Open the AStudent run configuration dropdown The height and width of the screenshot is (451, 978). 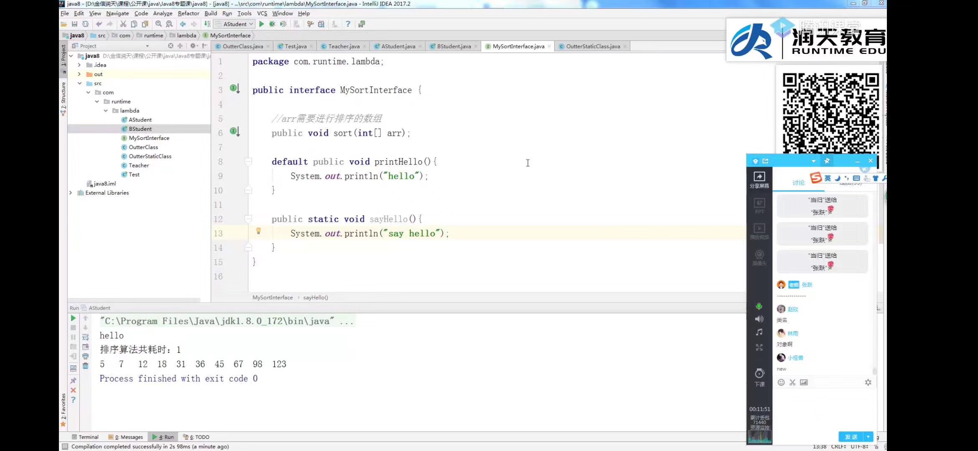(x=238, y=24)
